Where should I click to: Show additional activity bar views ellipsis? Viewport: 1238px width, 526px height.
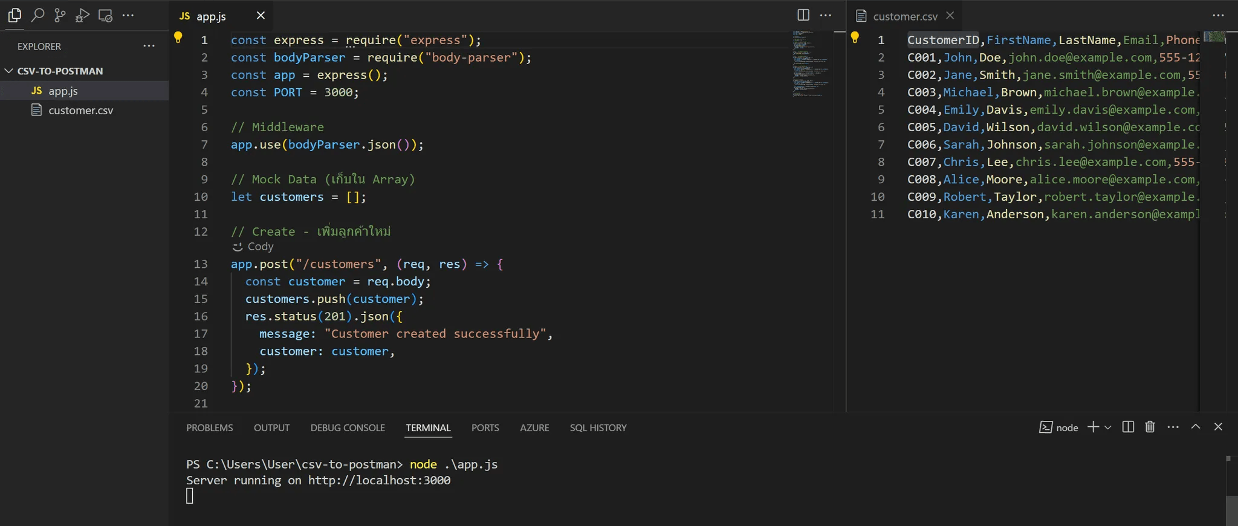(x=128, y=15)
